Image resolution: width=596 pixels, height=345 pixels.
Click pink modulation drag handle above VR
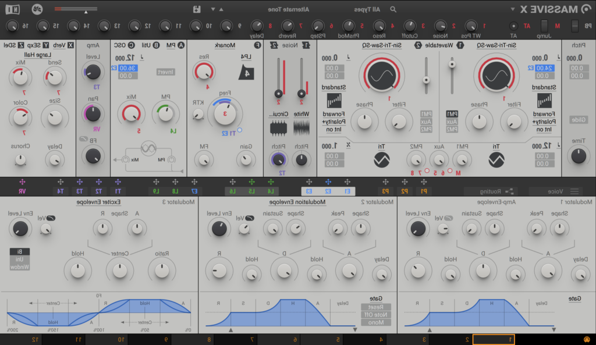tap(22, 182)
